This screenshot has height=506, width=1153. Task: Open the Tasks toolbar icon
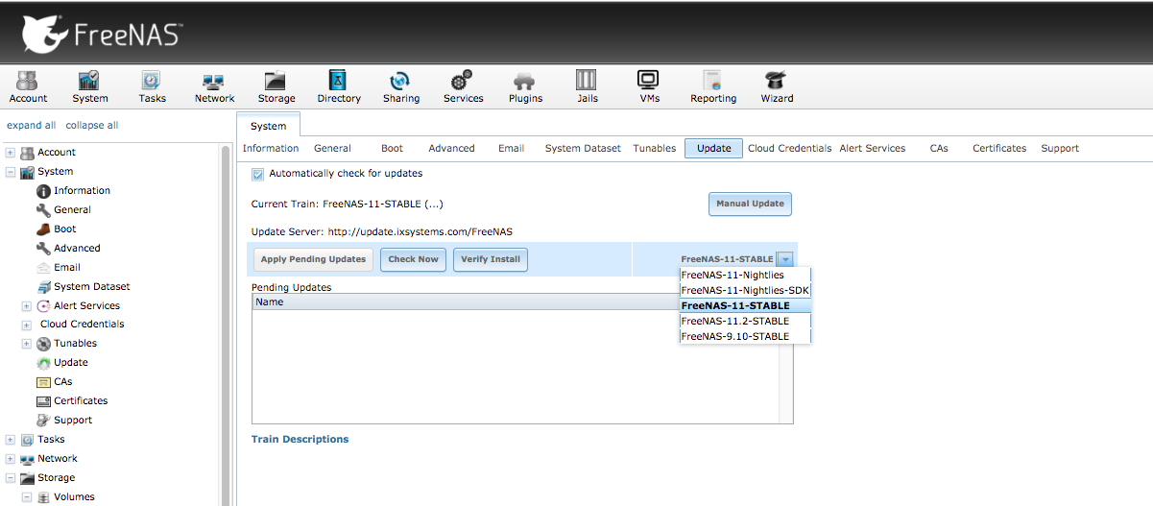pos(152,86)
